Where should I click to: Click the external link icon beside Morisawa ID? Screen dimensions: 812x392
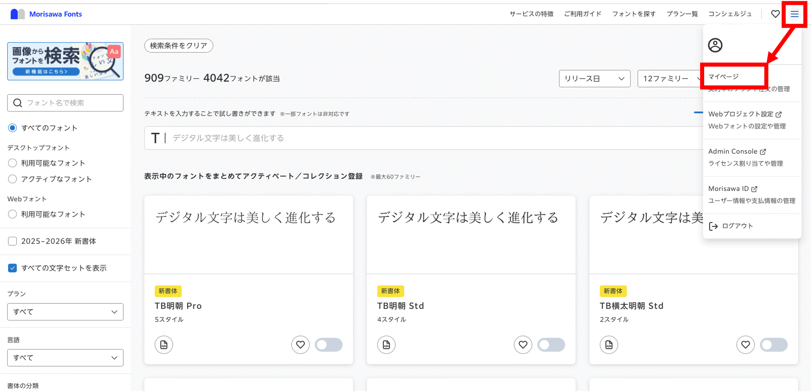pos(754,189)
